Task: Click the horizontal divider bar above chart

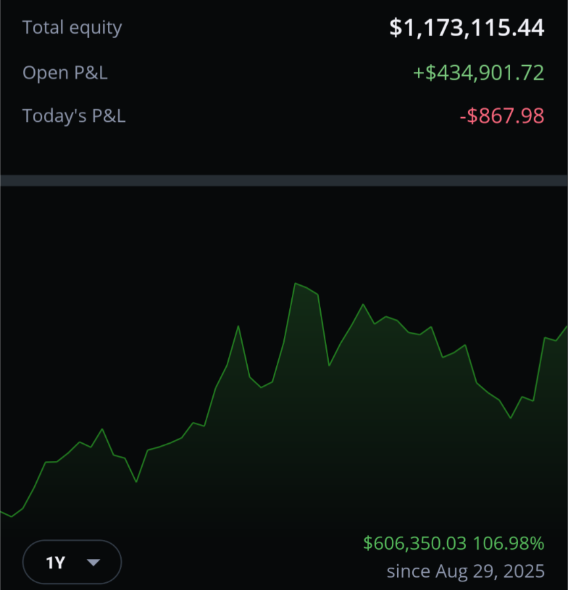Action: coord(284,180)
